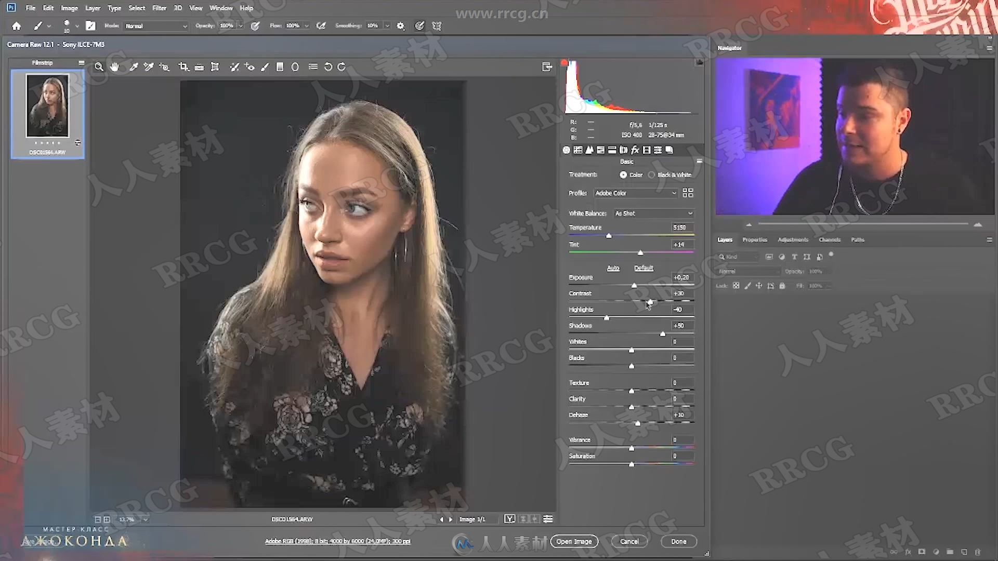Select the Hand tool in Camera Raw
Viewport: 998px width, 561px height.
(x=114, y=67)
